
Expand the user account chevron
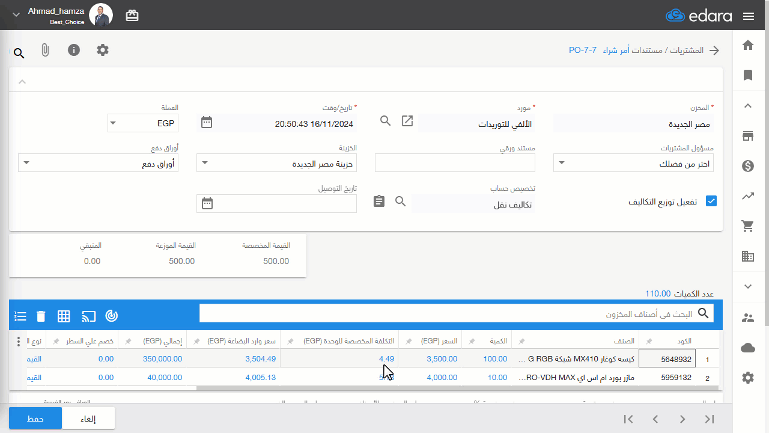point(16,15)
